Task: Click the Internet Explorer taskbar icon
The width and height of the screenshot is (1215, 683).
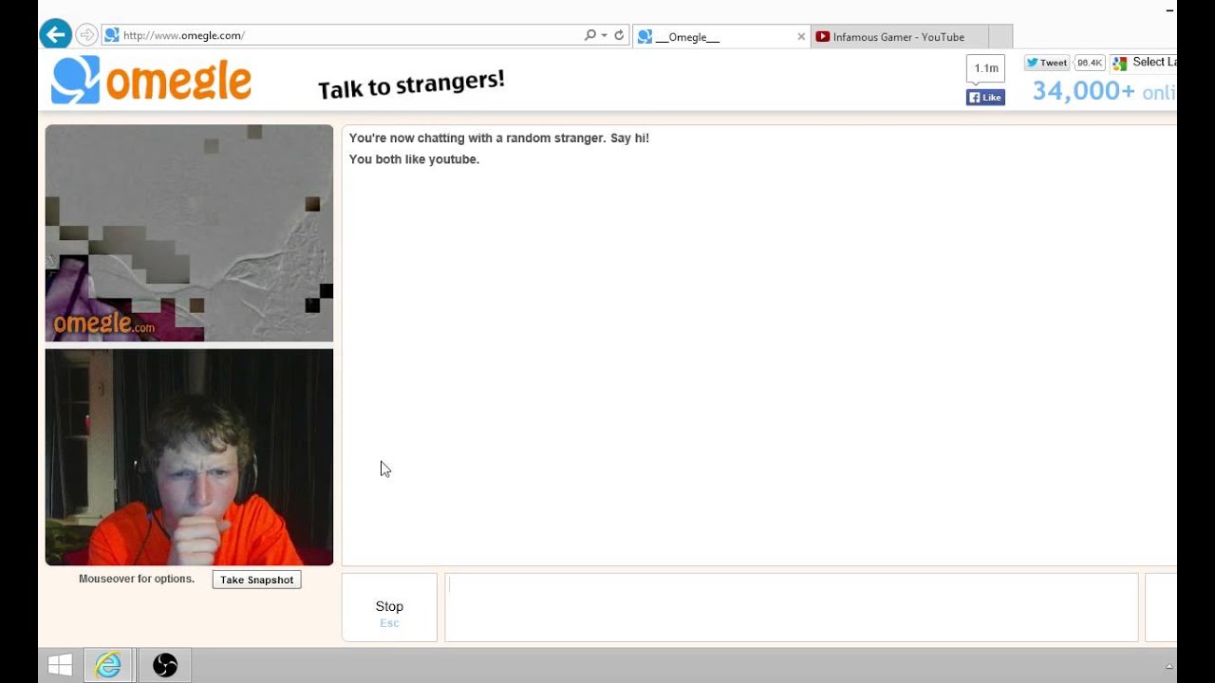Action: [108, 666]
